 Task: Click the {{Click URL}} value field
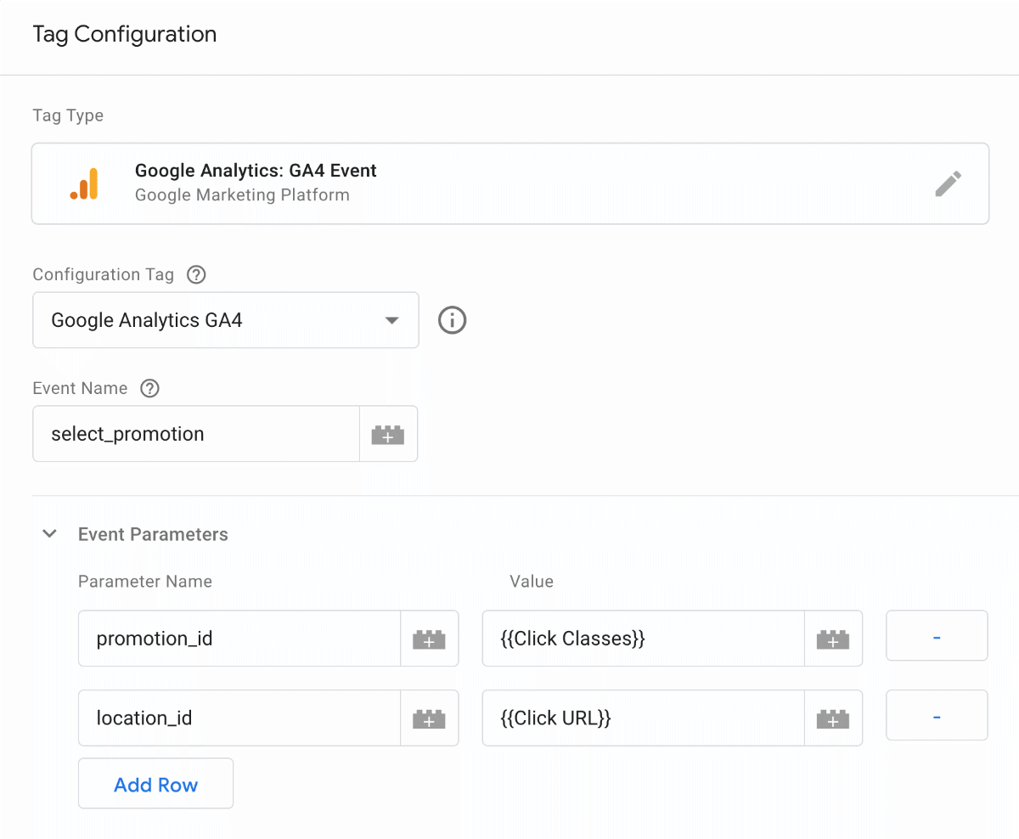tap(643, 718)
